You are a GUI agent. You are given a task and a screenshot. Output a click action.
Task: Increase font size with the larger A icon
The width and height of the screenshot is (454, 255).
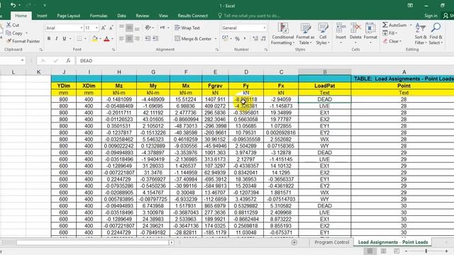(104, 28)
